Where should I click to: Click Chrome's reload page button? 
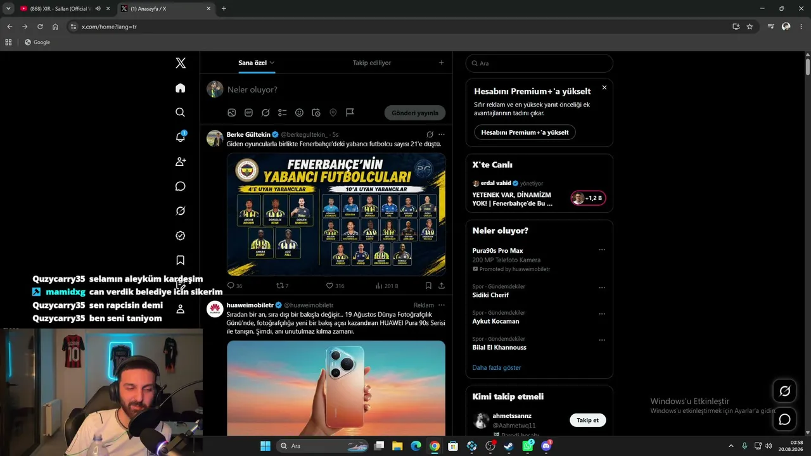pyautogui.click(x=40, y=27)
